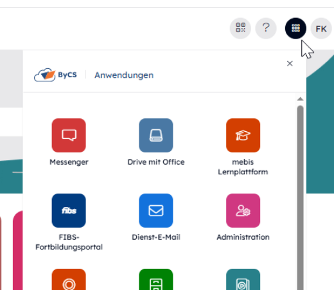
Task: Open the help question mark button
Action: point(266,28)
